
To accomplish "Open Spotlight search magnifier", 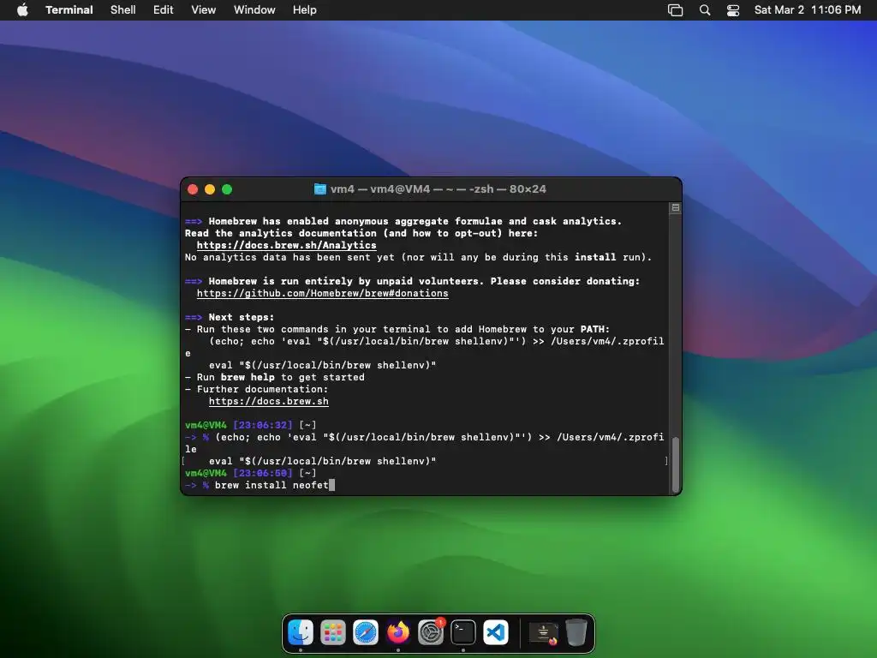I will [705, 10].
